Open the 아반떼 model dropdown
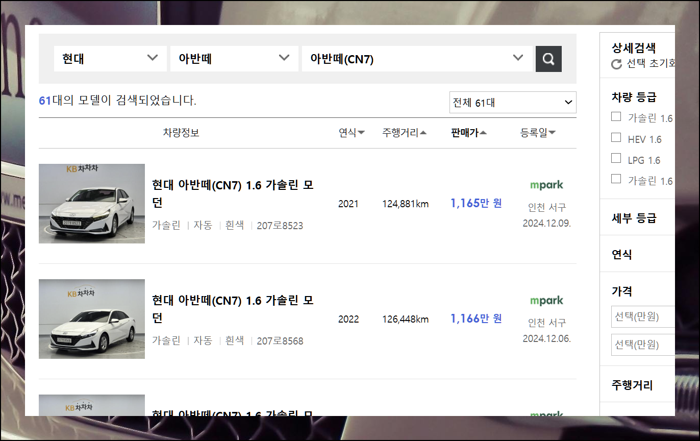 pyautogui.click(x=234, y=59)
